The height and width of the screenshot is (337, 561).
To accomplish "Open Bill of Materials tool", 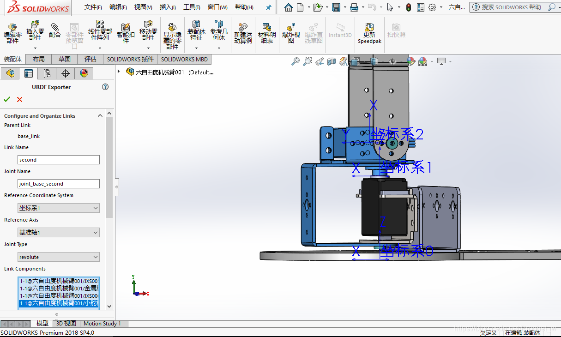I will tap(266, 33).
